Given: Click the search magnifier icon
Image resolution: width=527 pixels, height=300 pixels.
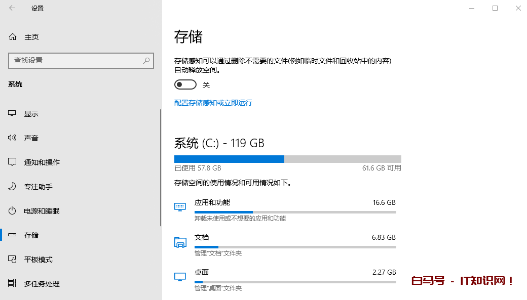Looking at the screenshot, I should tap(146, 60).
